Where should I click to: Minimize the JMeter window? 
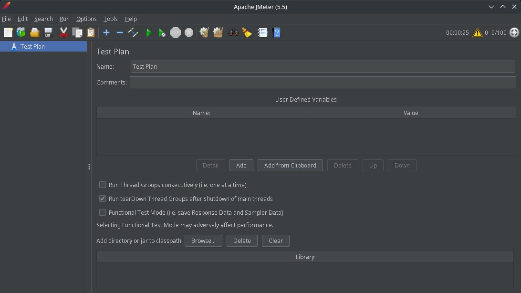pos(491,7)
